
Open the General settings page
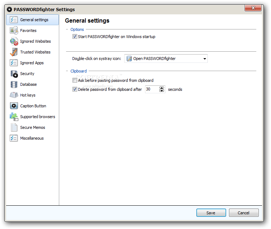pos(33,20)
